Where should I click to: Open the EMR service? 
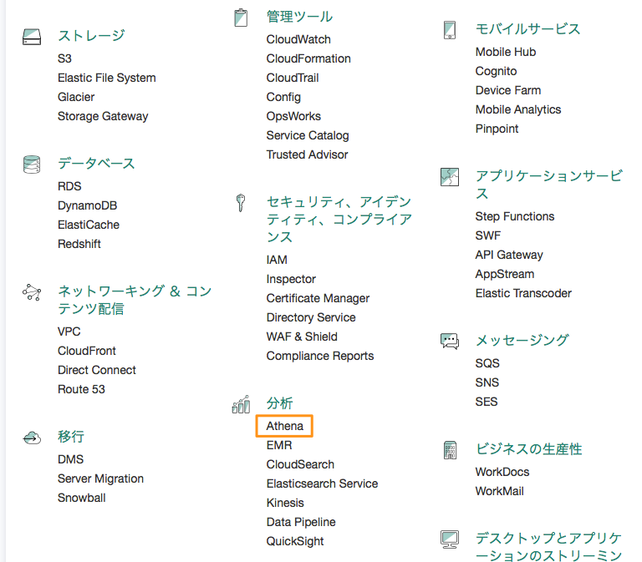[279, 445]
